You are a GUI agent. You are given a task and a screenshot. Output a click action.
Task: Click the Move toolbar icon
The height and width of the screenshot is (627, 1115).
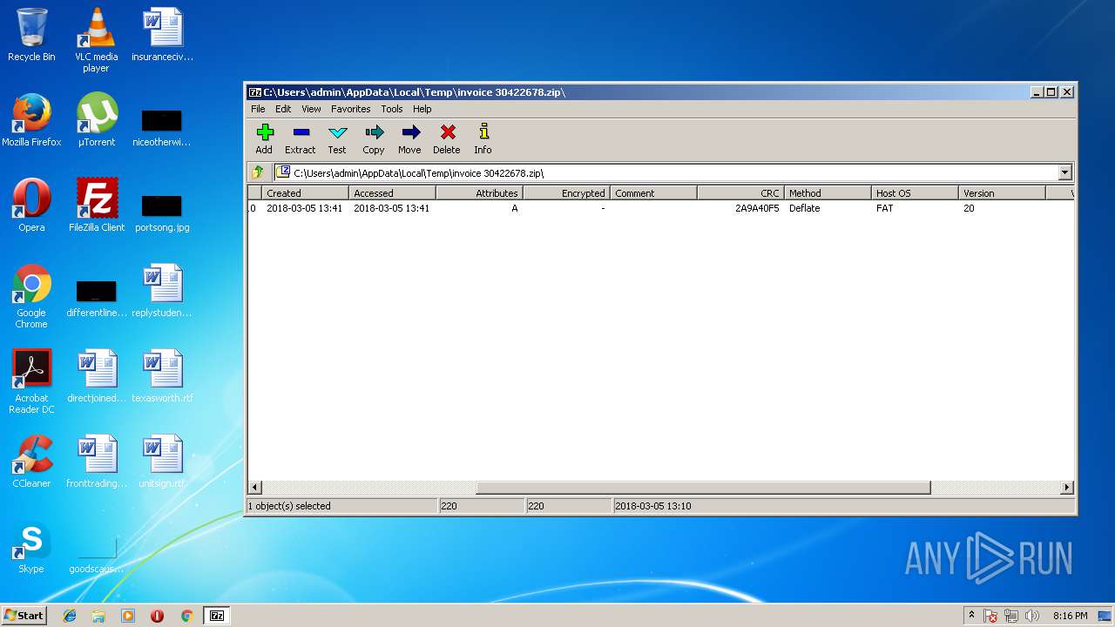410,132
